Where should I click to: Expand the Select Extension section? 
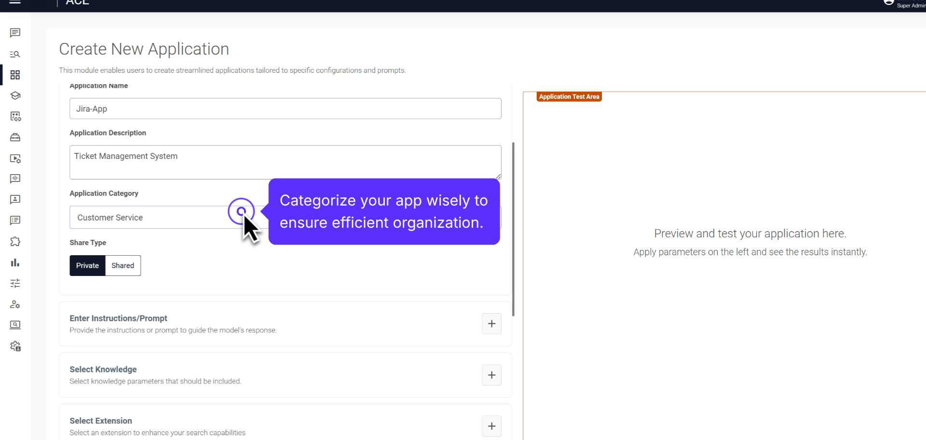point(491,426)
